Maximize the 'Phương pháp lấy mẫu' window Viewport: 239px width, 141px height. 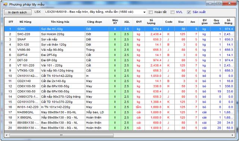[218, 3]
